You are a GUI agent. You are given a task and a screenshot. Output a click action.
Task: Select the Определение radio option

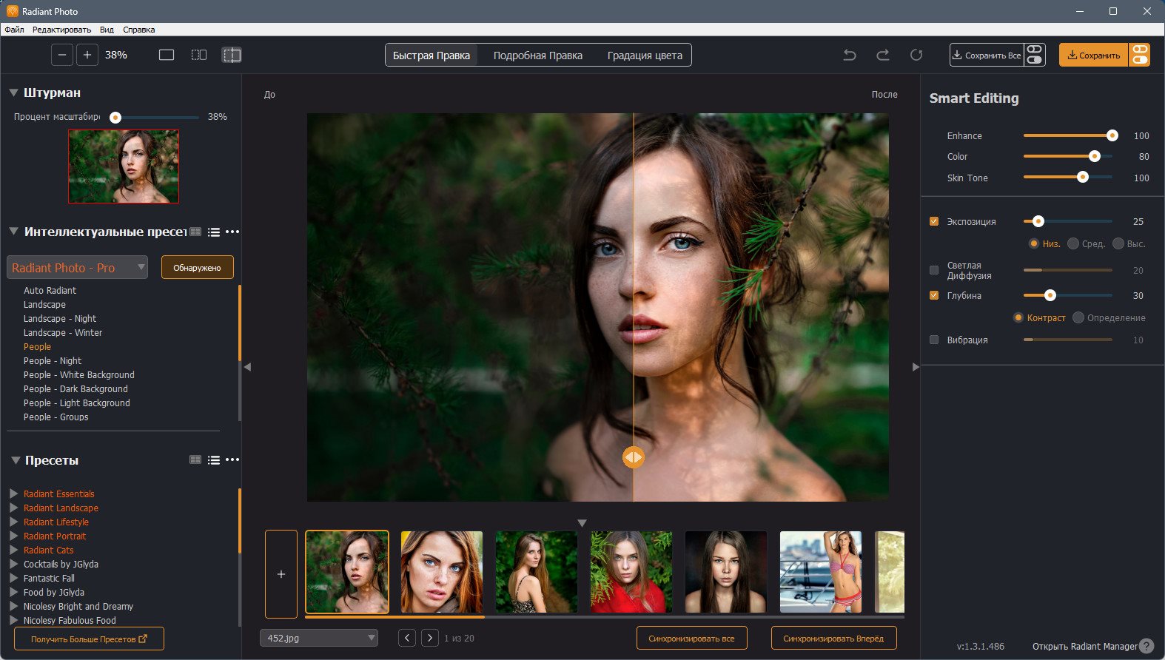tap(1078, 317)
